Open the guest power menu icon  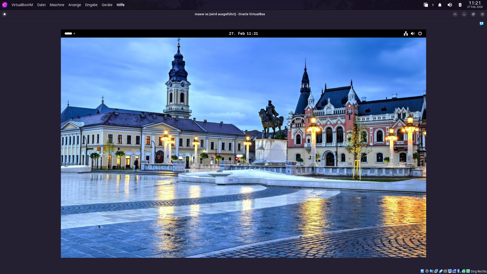[420, 33]
